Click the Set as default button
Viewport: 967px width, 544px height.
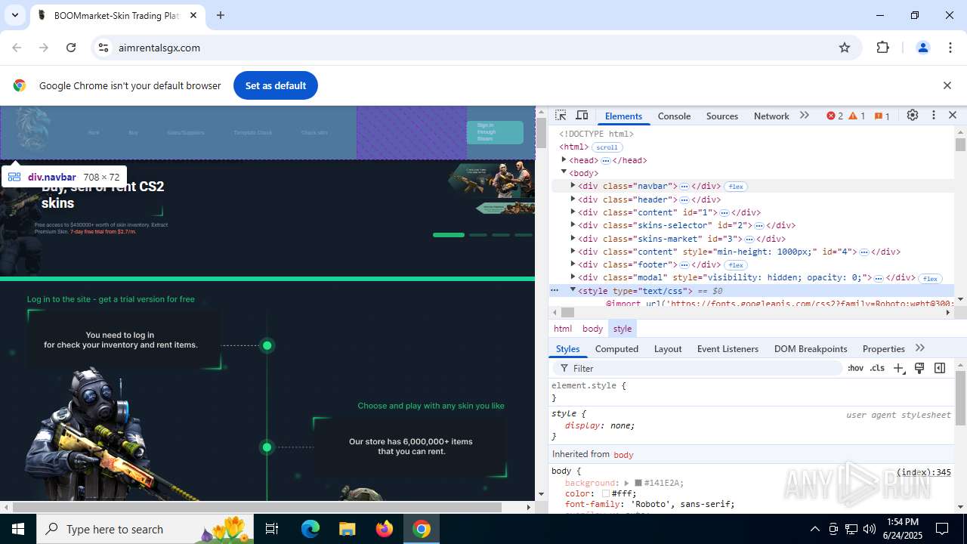click(x=276, y=85)
